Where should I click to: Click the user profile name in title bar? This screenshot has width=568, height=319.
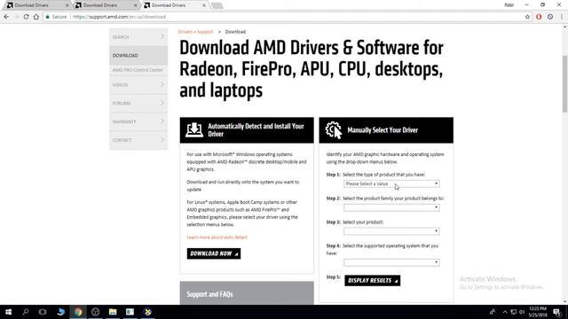tap(509, 5)
